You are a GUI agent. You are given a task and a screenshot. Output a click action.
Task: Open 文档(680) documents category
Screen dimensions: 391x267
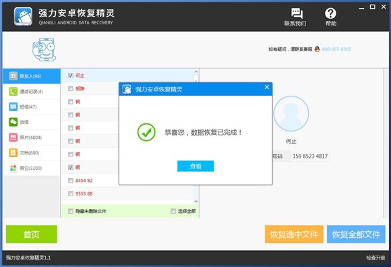pos(32,153)
